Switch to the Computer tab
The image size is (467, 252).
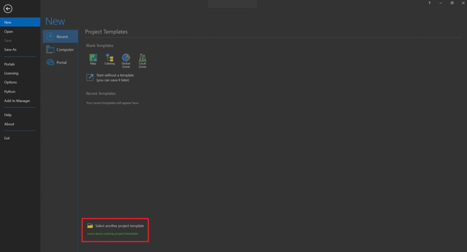(60, 50)
